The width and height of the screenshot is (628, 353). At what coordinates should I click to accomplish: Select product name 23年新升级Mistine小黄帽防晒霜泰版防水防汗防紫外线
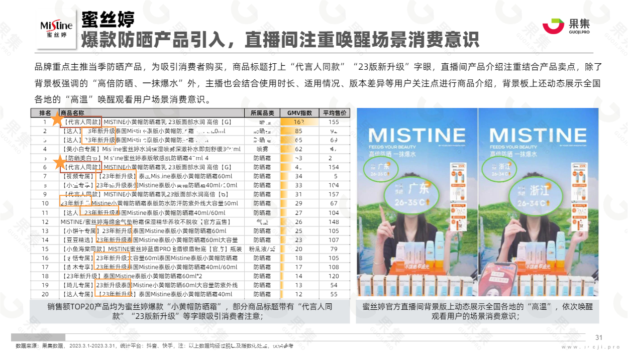tap(149, 203)
